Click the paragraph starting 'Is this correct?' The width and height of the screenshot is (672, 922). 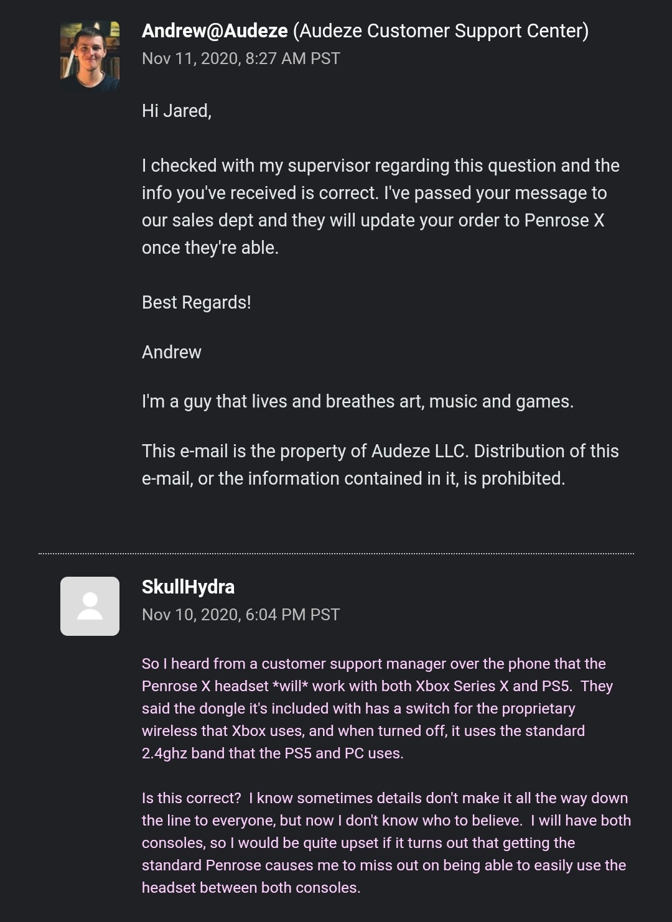(386, 843)
